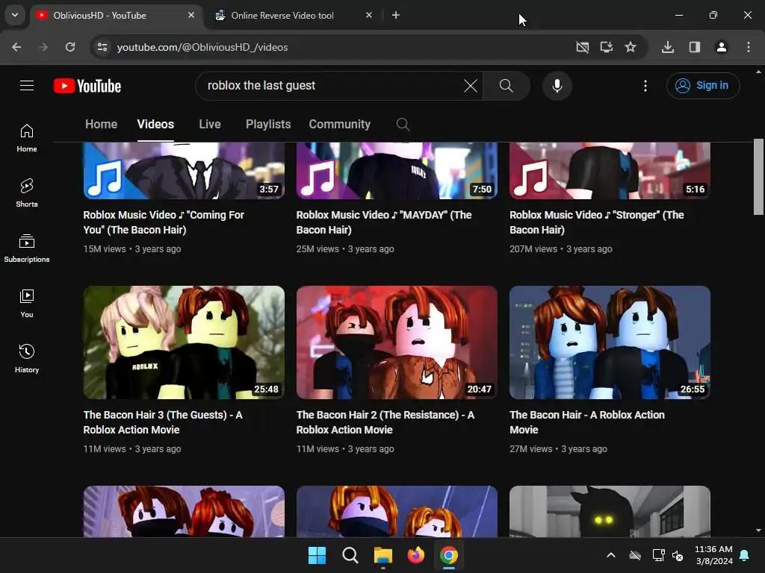765x573 pixels.
Task: Click the camera-blocked icon in address bar
Action: coord(582,47)
